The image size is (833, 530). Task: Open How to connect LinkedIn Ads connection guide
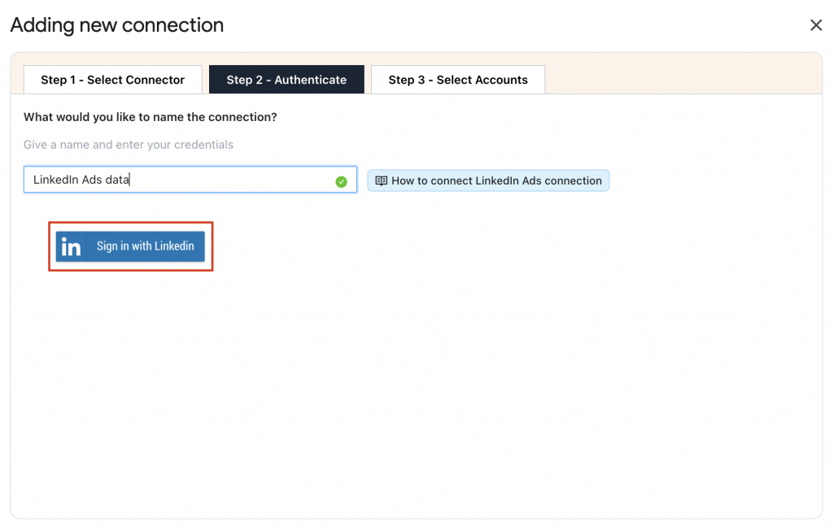pyautogui.click(x=488, y=180)
